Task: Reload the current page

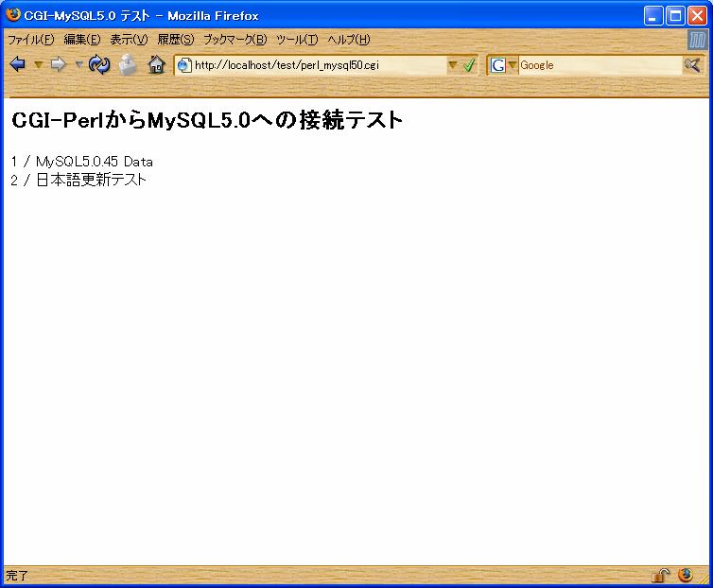Action: [99, 64]
